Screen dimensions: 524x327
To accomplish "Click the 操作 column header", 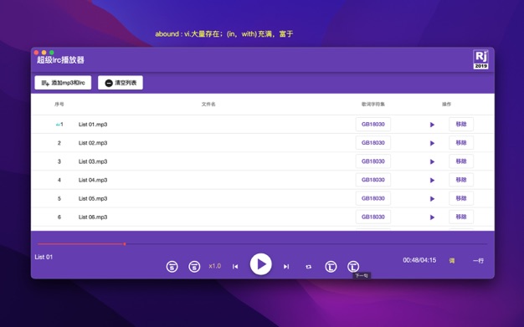I will pos(446,105).
